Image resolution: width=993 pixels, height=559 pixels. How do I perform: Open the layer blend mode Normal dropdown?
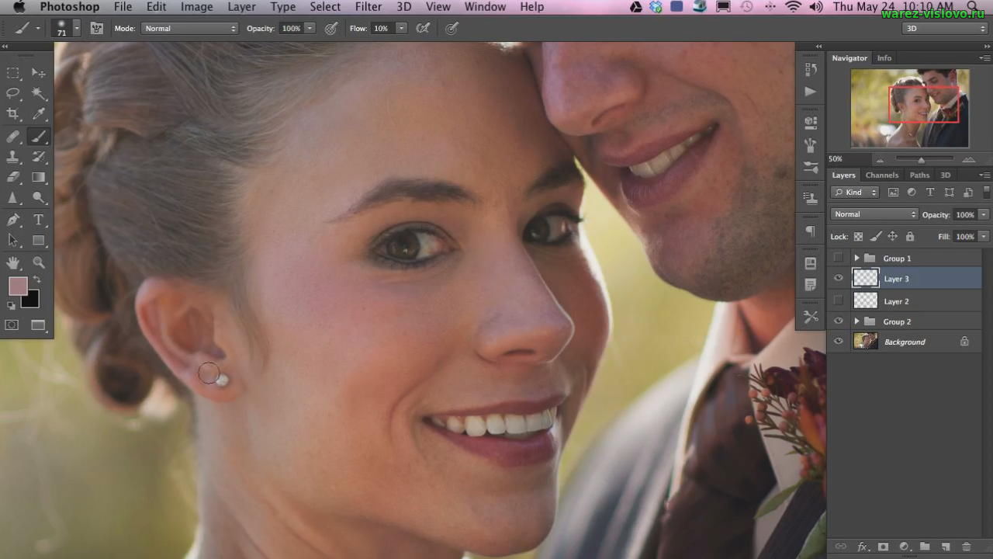[874, 214]
